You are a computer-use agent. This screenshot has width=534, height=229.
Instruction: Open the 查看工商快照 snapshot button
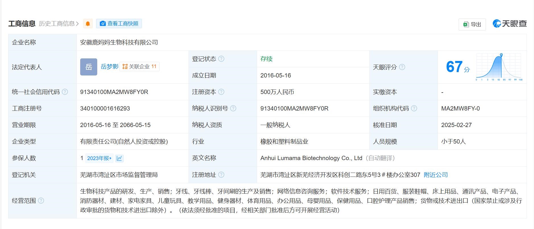coord(119,24)
